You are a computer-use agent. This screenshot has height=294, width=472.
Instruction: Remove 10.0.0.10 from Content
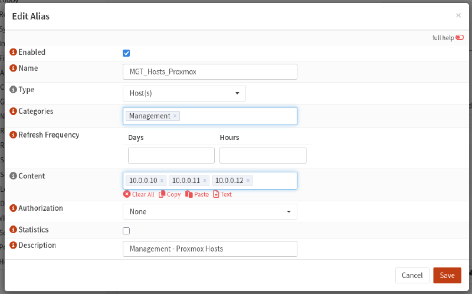[x=162, y=181]
